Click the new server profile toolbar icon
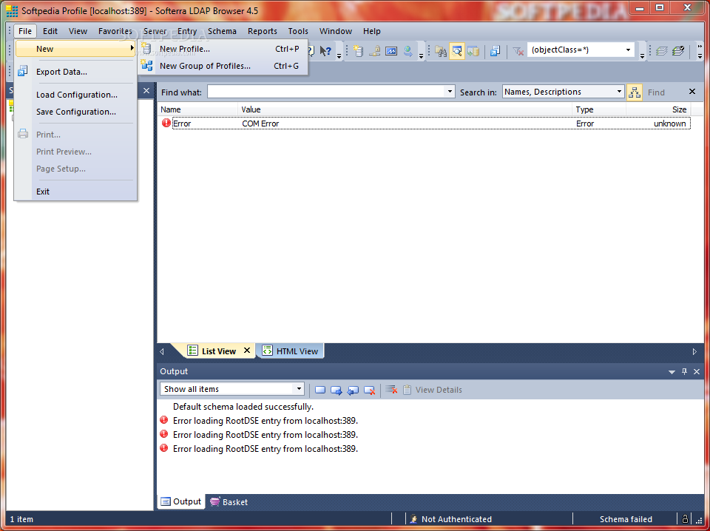The height and width of the screenshot is (531, 710). (x=358, y=51)
